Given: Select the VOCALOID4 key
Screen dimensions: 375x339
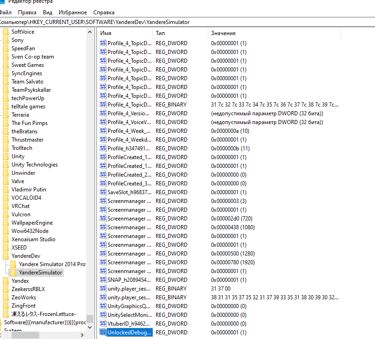Looking at the screenshot, I should click(x=26, y=198).
